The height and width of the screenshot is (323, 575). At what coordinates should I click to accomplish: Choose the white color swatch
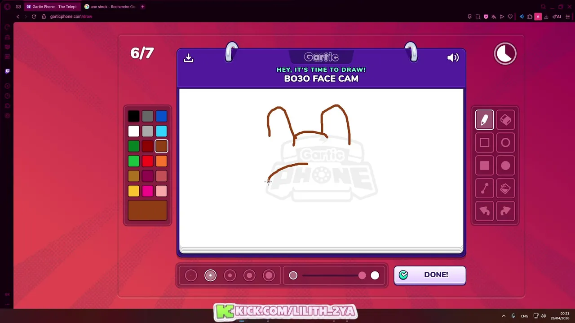133,131
